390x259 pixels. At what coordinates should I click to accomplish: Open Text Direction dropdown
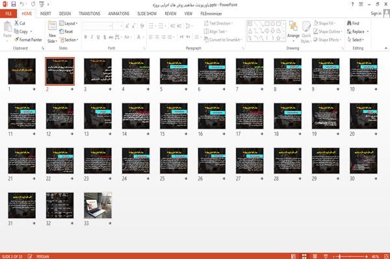pos(218,23)
